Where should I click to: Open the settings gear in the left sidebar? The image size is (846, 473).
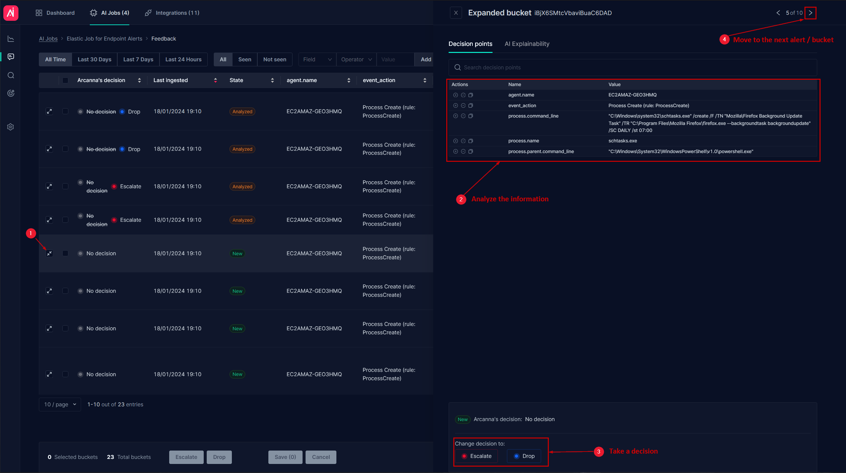coord(11,127)
